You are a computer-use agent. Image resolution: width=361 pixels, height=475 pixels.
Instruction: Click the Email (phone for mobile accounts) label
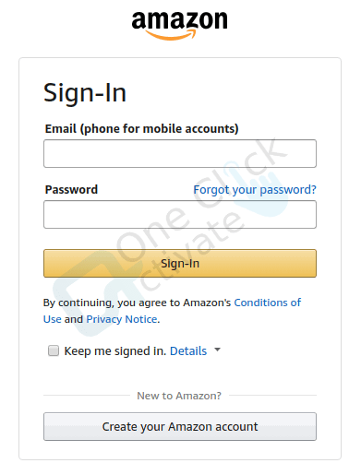coord(142,128)
